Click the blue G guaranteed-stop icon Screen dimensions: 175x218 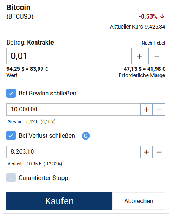pyautogui.click(x=86, y=136)
